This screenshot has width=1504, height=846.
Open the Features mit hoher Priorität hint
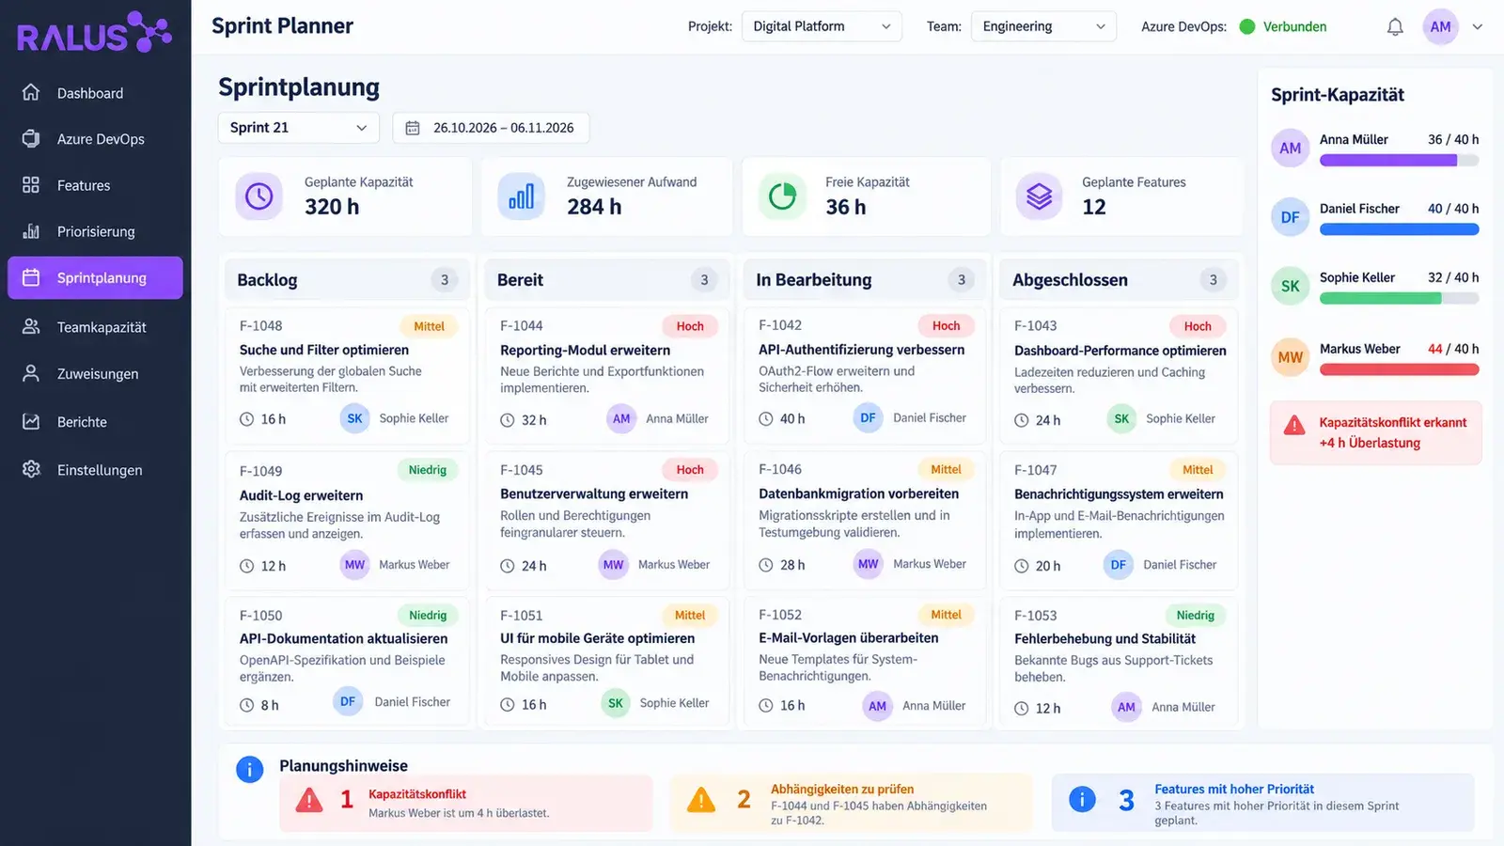click(1262, 803)
